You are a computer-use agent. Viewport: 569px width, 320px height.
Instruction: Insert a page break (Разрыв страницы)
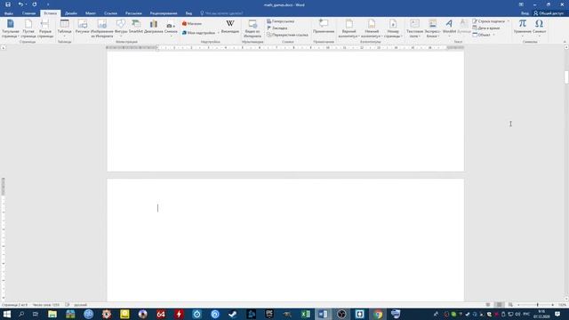[45, 28]
